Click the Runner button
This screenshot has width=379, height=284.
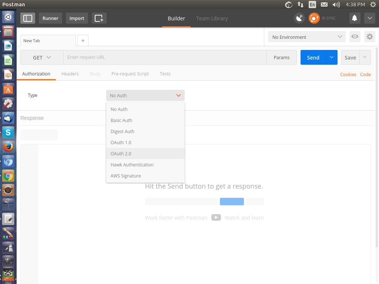pyautogui.click(x=50, y=18)
